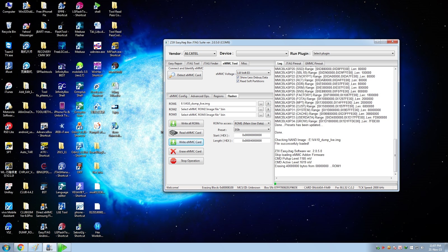Image resolution: width=448 pixels, height=252 pixels.
Task: Open the Mach3Mill desktop icon
Action: [x=115, y=68]
